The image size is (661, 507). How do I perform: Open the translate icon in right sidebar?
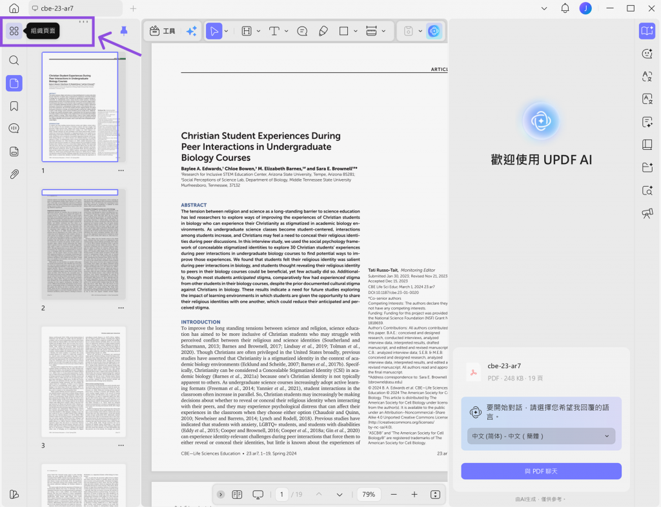[x=647, y=76]
